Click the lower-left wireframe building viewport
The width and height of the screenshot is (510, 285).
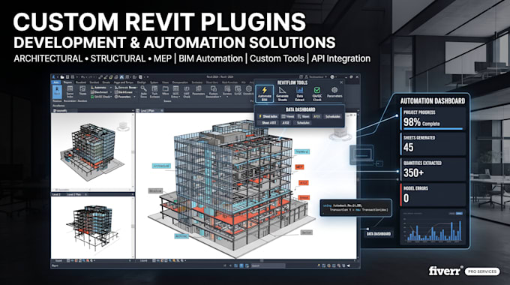(92, 227)
